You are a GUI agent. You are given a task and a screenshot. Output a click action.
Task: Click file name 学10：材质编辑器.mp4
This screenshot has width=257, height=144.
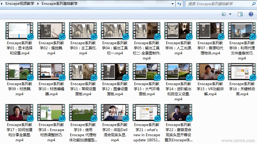tap(51, 89)
